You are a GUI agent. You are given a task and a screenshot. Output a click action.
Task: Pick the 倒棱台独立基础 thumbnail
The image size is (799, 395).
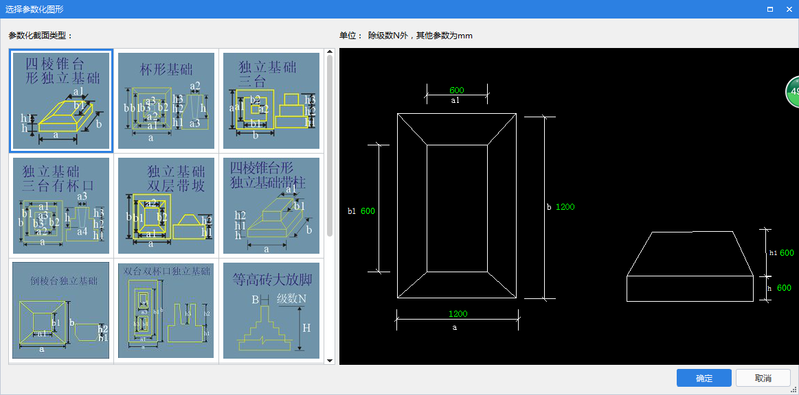point(60,310)
